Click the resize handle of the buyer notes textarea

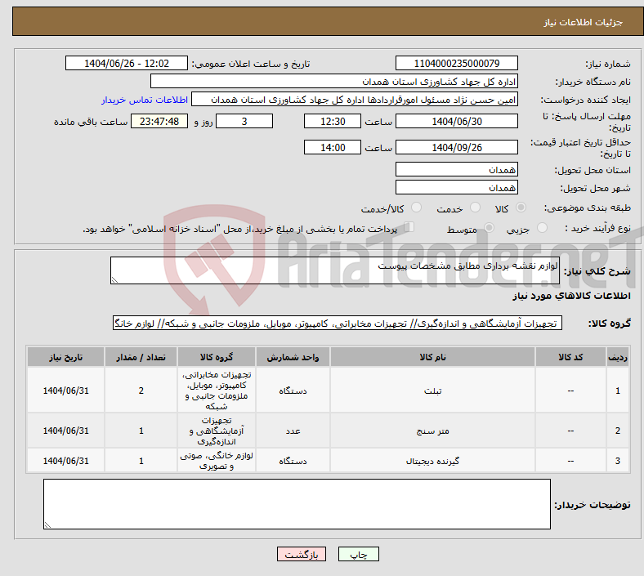click(x=47, y=525)
